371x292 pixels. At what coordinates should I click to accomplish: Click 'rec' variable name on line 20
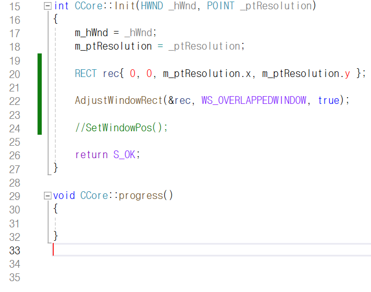[x=111, y=73]
